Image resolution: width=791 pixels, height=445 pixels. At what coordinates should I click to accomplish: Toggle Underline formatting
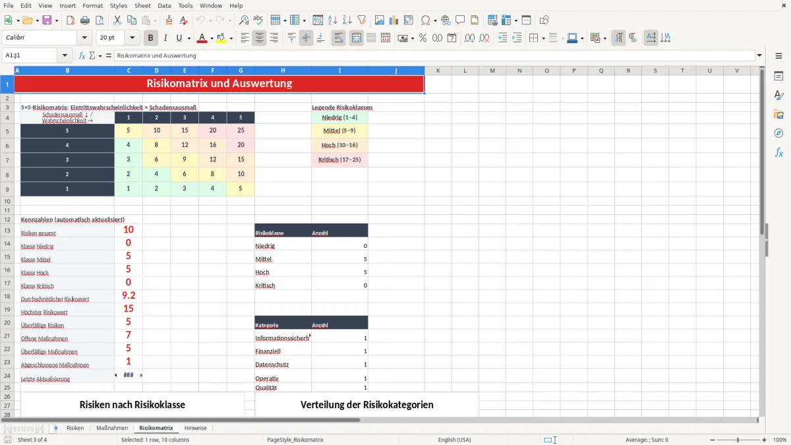[179, 38]
